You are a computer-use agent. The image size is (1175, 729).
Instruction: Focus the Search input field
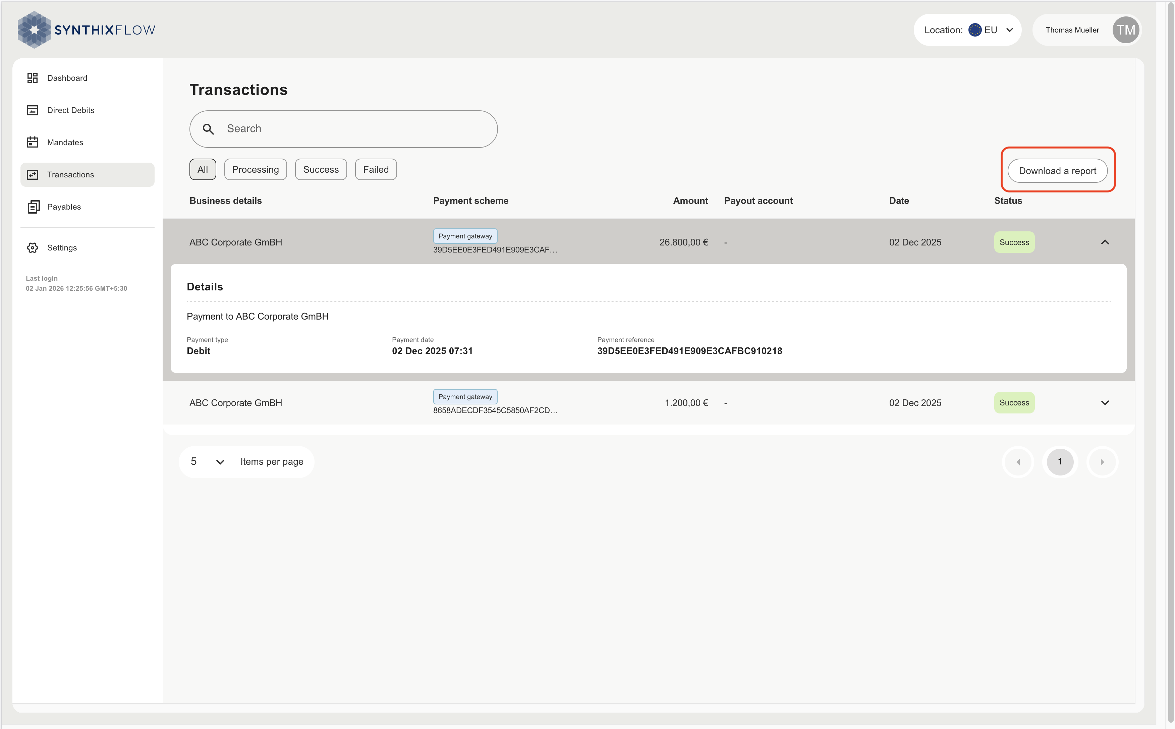point(343,129)
